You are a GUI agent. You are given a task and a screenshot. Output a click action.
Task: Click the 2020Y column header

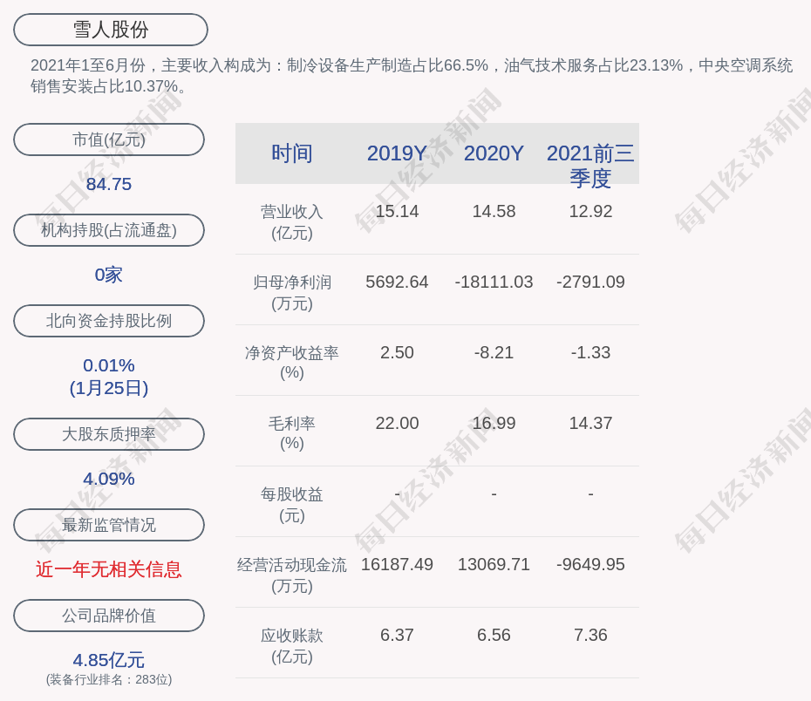[x=494, y=153]
